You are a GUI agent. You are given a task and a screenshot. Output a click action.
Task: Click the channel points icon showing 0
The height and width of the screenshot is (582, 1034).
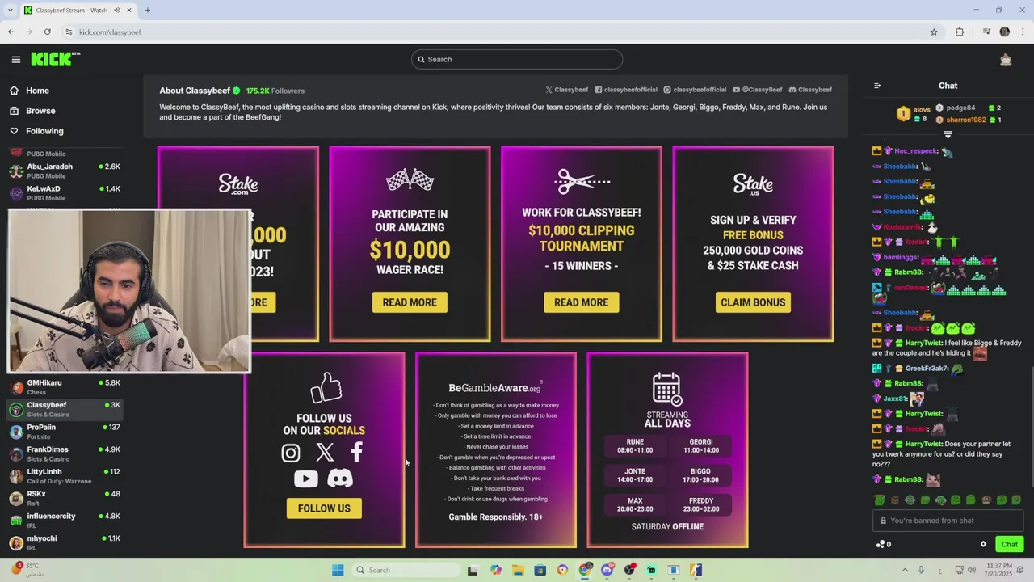pos(884,544)
